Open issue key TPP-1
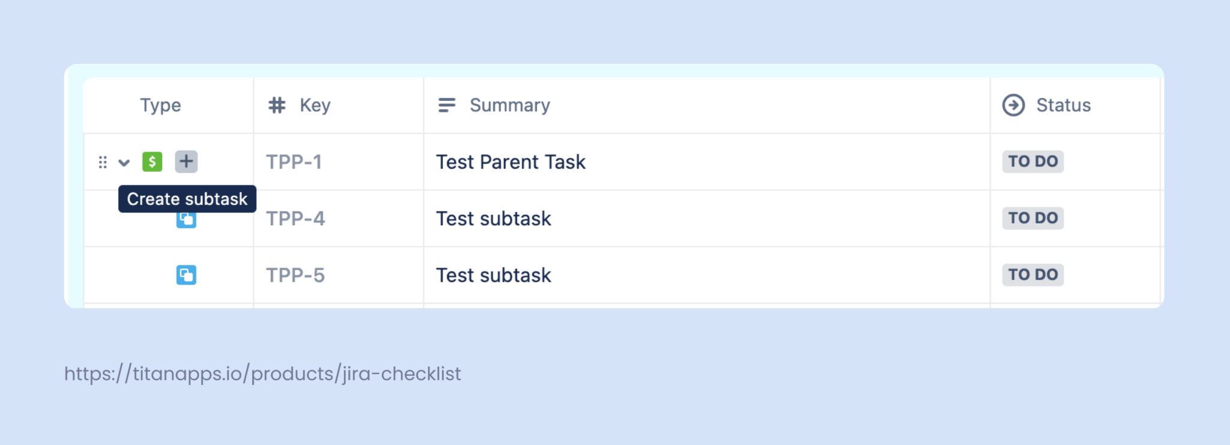The height and width of the screenshot is (445, 1230). tap(294, 162)
